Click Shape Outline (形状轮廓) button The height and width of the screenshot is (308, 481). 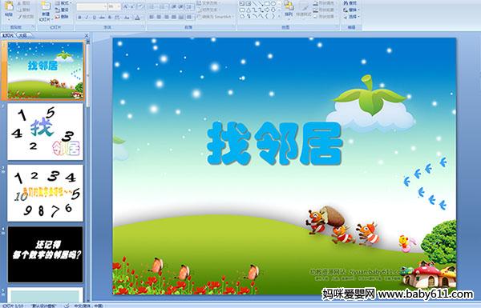324,10
